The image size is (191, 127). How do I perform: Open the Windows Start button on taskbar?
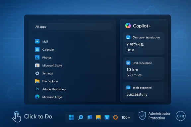(x=71, y=117)
